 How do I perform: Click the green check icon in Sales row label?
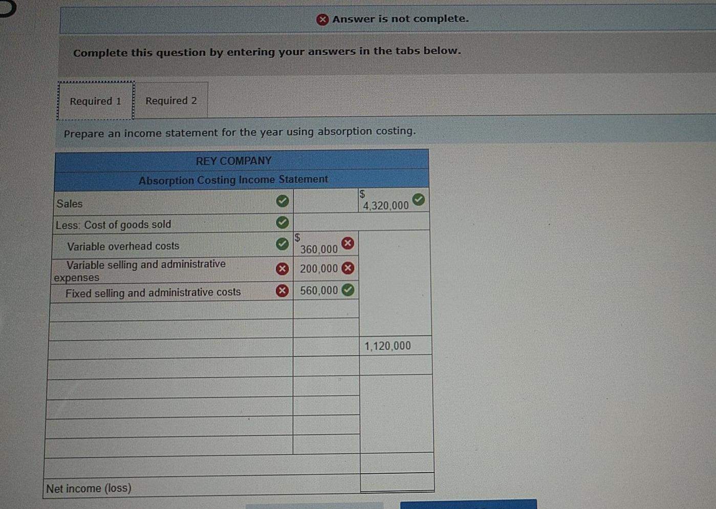click(282, 201)
